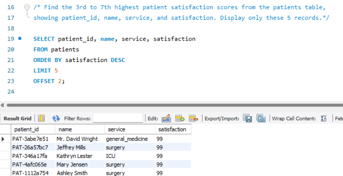Viewport: 343px width, 176px height.
Task: Focus the Filter Rows search field
Action: tap(118, 118)
